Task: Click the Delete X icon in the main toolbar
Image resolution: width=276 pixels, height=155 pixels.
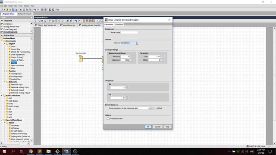Action: (21, 9)
